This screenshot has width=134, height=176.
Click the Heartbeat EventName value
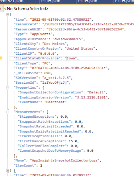[x=55, y=102]
